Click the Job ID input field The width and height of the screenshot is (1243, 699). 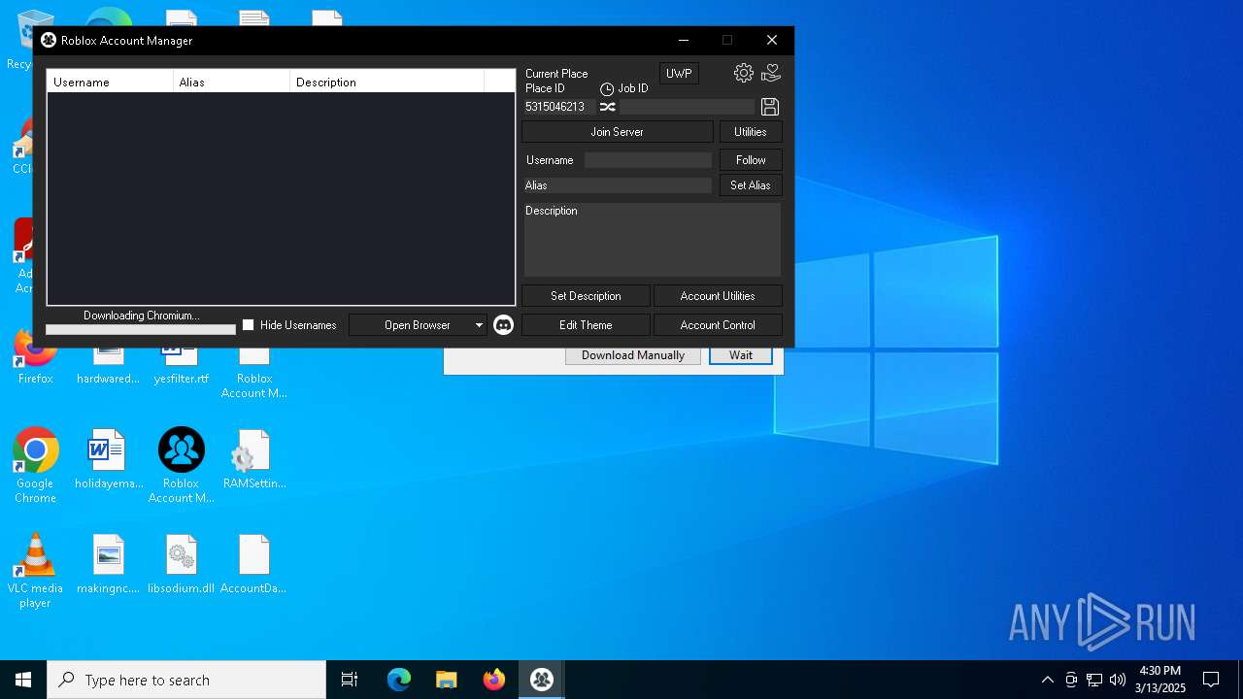687,107
